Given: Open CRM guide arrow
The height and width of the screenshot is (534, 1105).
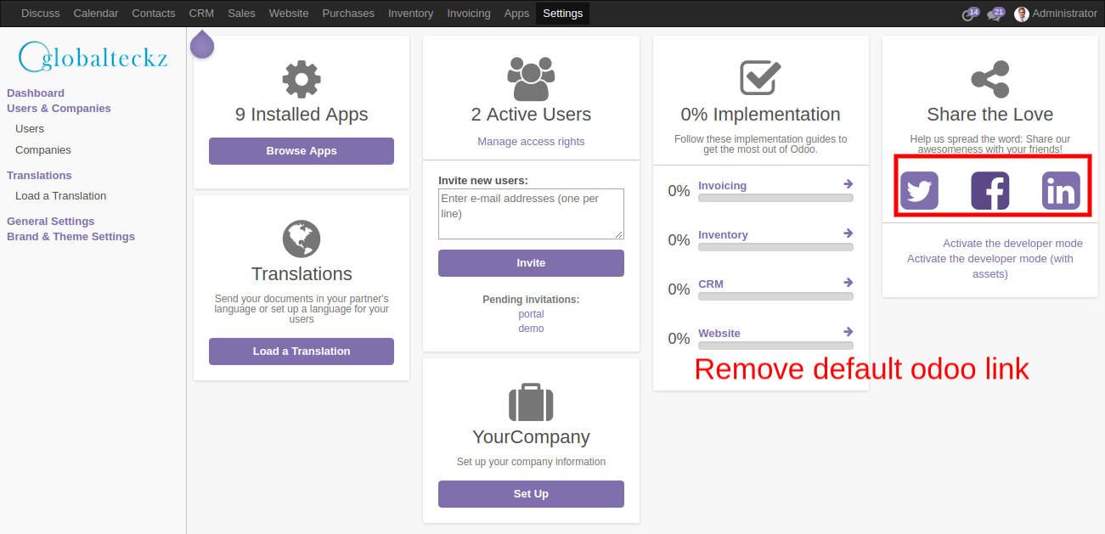Looking at the screenshot, I should 848,283.
